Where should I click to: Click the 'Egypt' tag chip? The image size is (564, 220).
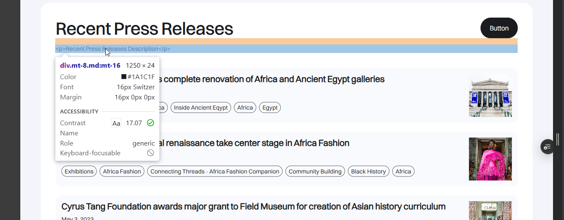pos(270,107)
